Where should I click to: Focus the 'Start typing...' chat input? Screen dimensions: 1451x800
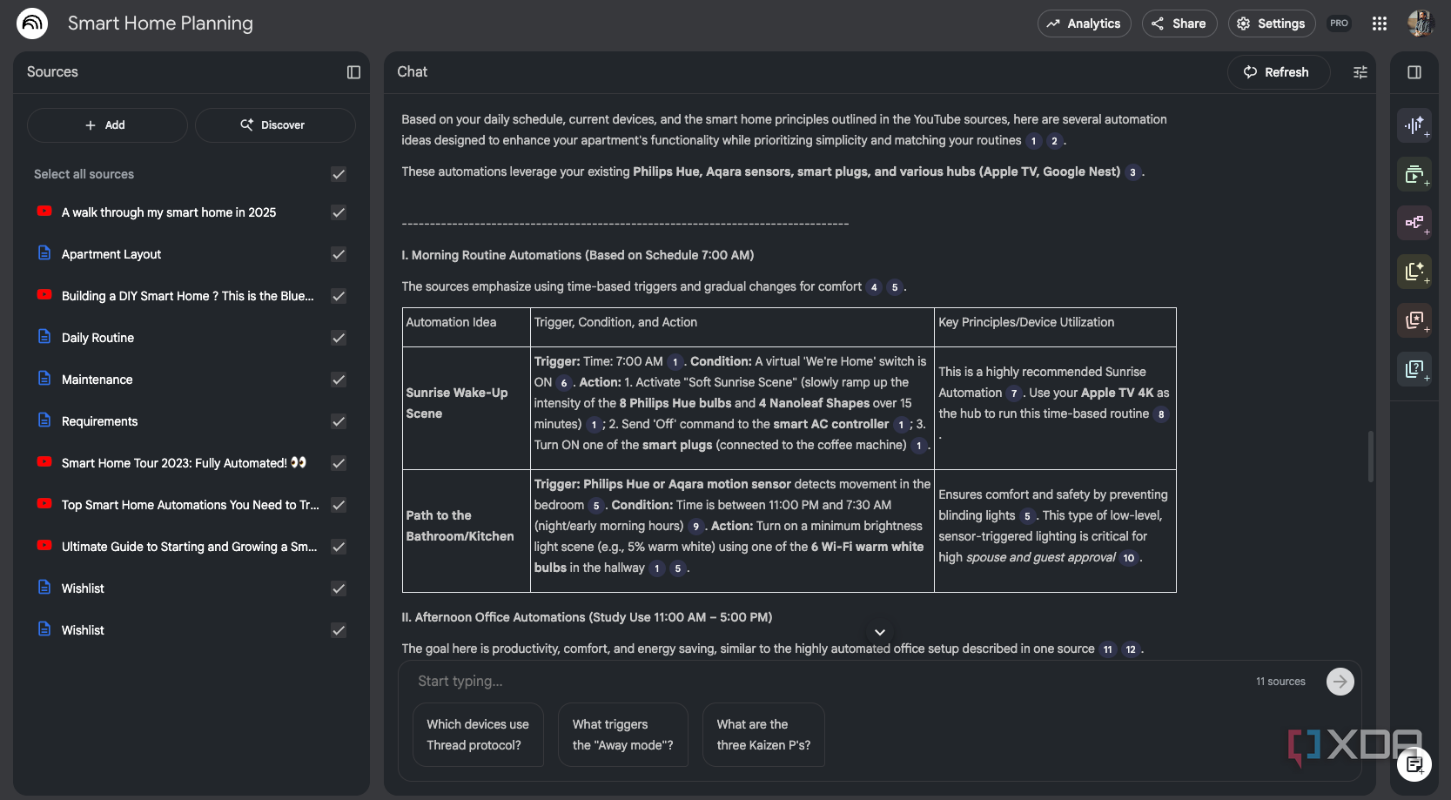point(831,682)
